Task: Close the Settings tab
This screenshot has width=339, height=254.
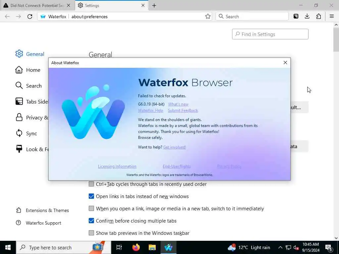Action: [x=143, y=5]
